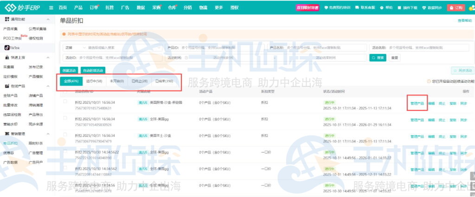Click the 妙手ERP logo
This screenshot has width=475, height=197.
[22, 7]
